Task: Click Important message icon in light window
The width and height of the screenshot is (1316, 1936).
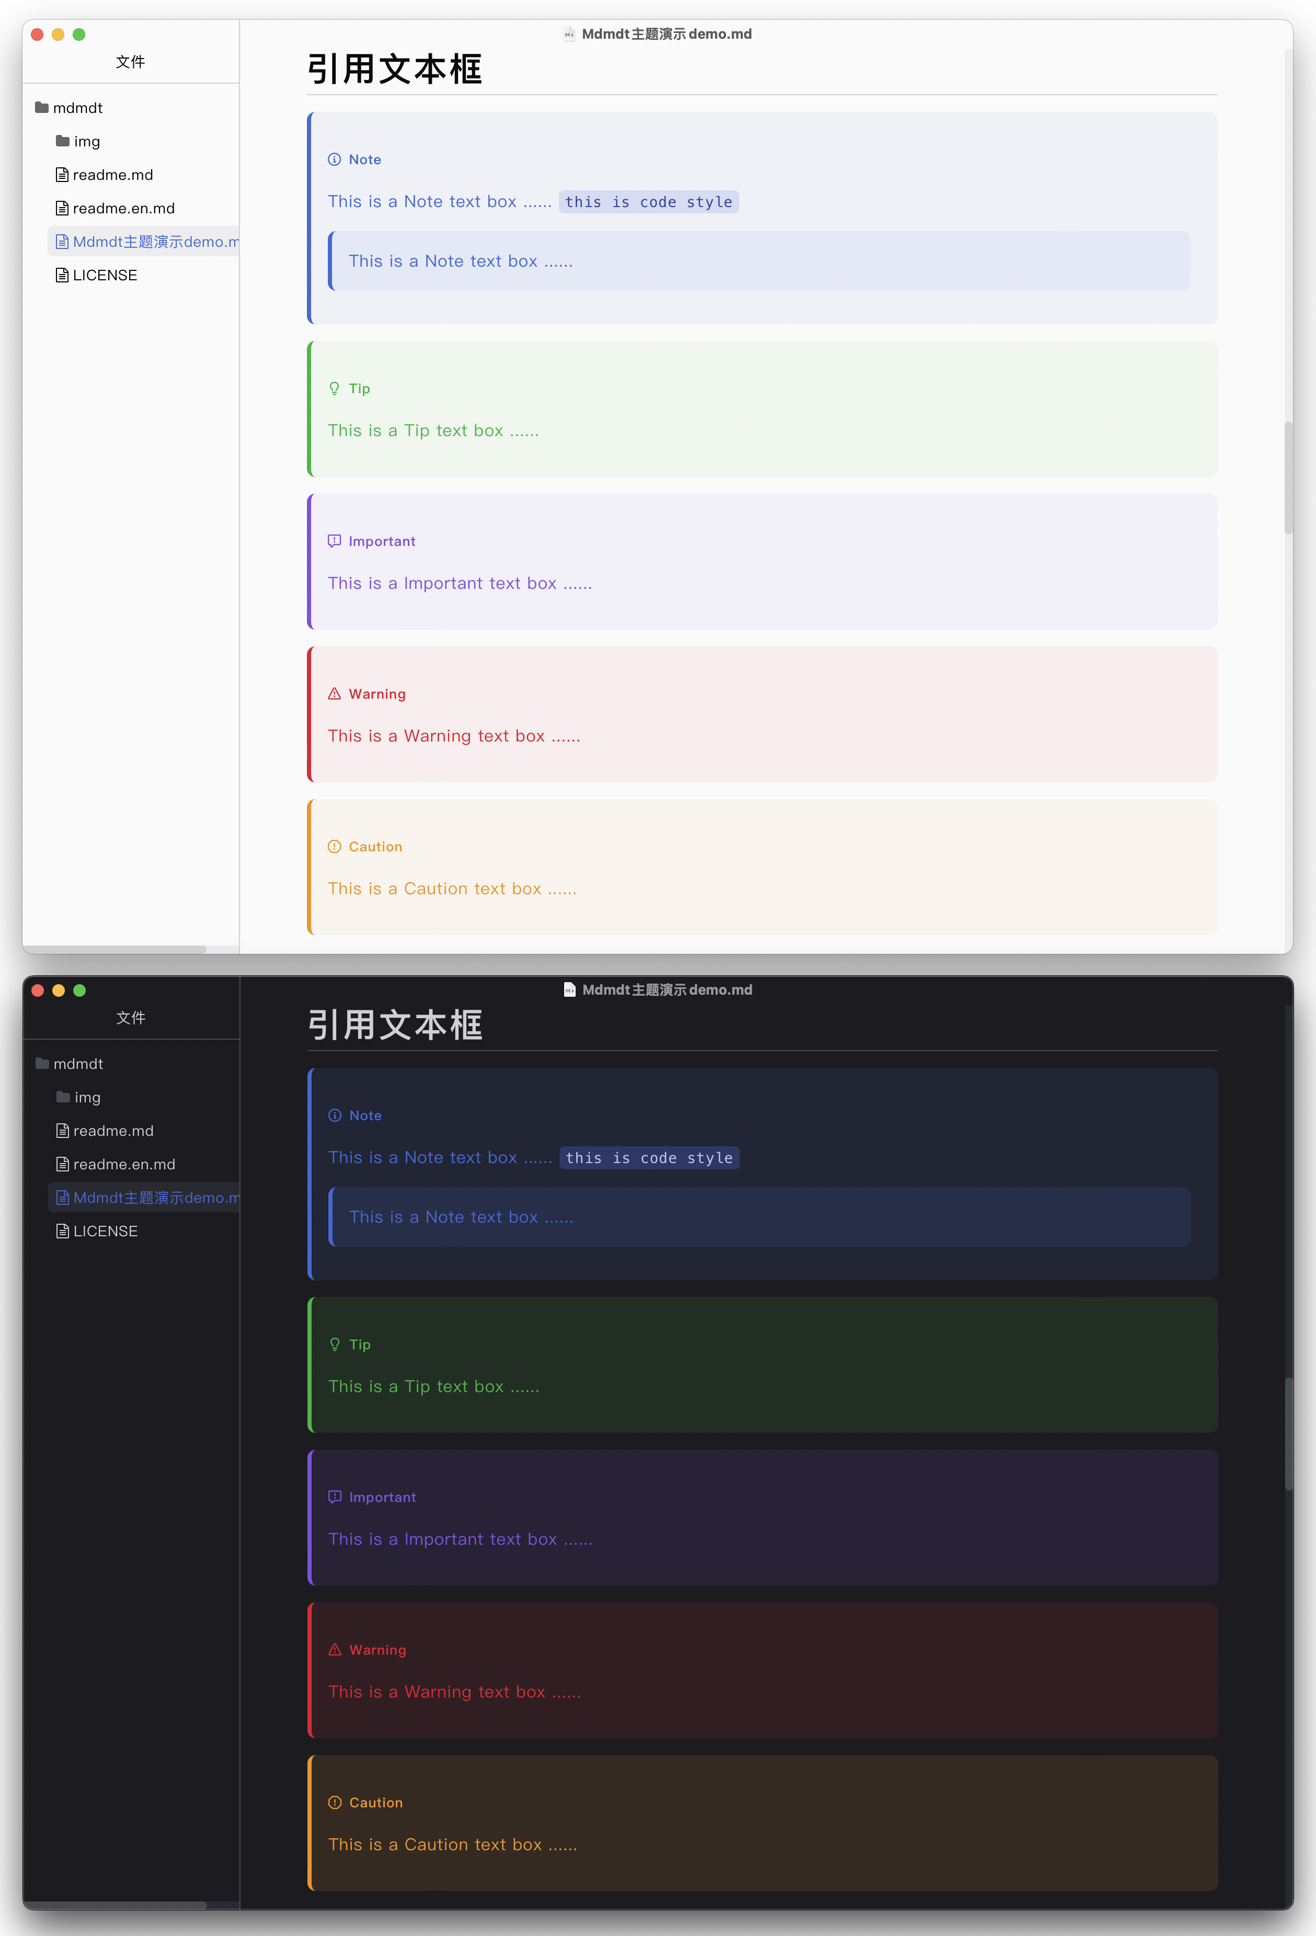Action: [334, 541]
